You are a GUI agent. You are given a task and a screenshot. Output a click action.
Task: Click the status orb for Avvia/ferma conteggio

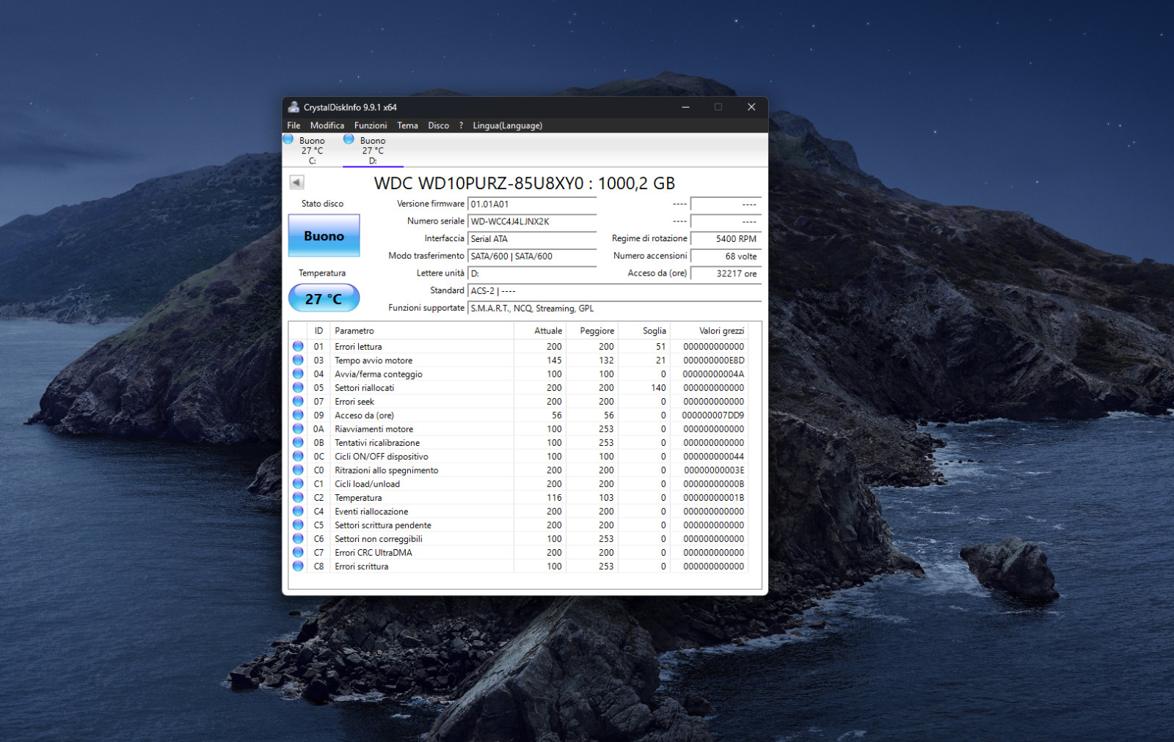coord(298,374)
